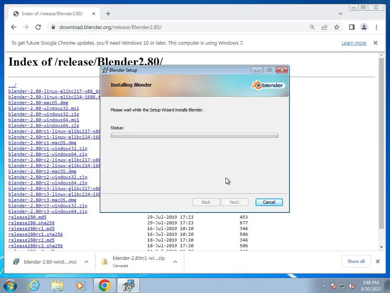Screen dimensions: 390x293
Task: Click the Learn more link
Action: coord(354,43)
